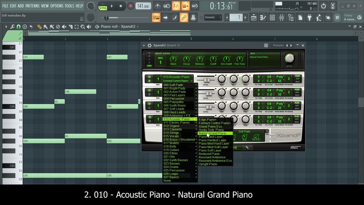Viewport: 364px width, 205px height.
Task: Open the one-click audio recording icon
Action: [319, 18]
